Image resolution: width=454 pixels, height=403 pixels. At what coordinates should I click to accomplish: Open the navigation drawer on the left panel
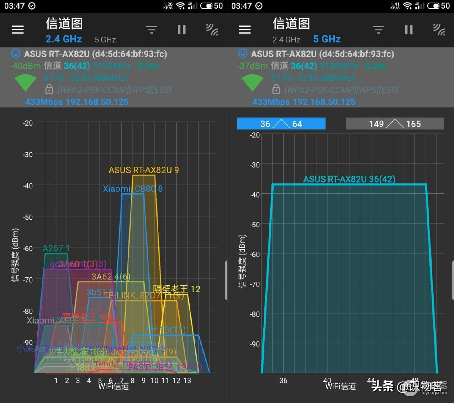17,29
